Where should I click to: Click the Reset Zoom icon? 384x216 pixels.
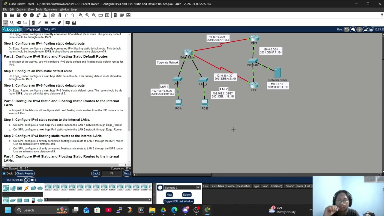point(87,15)
